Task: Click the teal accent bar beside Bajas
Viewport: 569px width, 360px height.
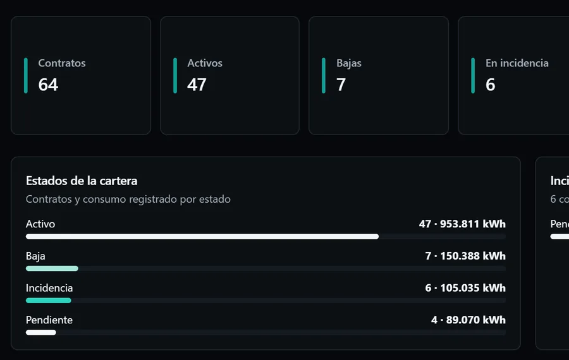Action: (x=323, y=75)
